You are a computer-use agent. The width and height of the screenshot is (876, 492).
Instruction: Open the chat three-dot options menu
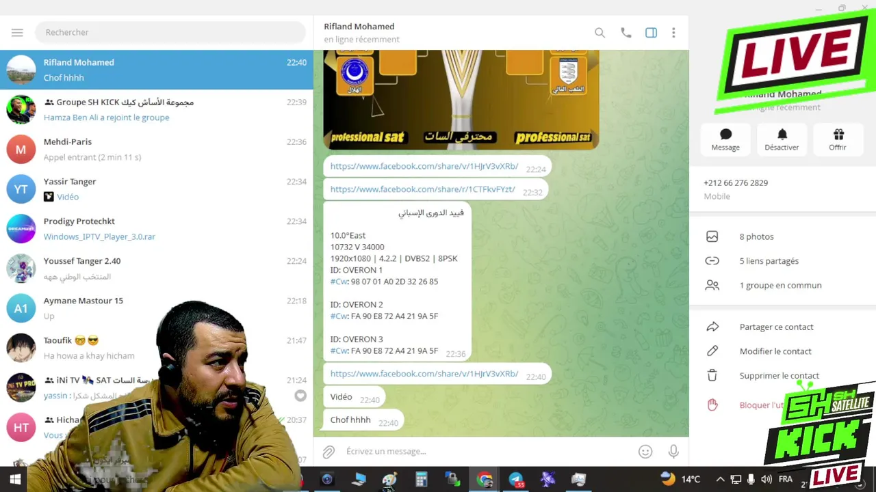pos(673,33)
